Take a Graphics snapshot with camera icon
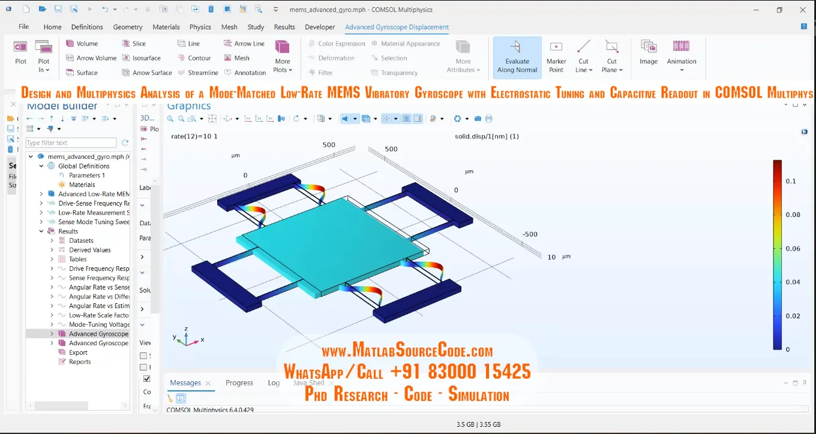 tap(478, 119)
